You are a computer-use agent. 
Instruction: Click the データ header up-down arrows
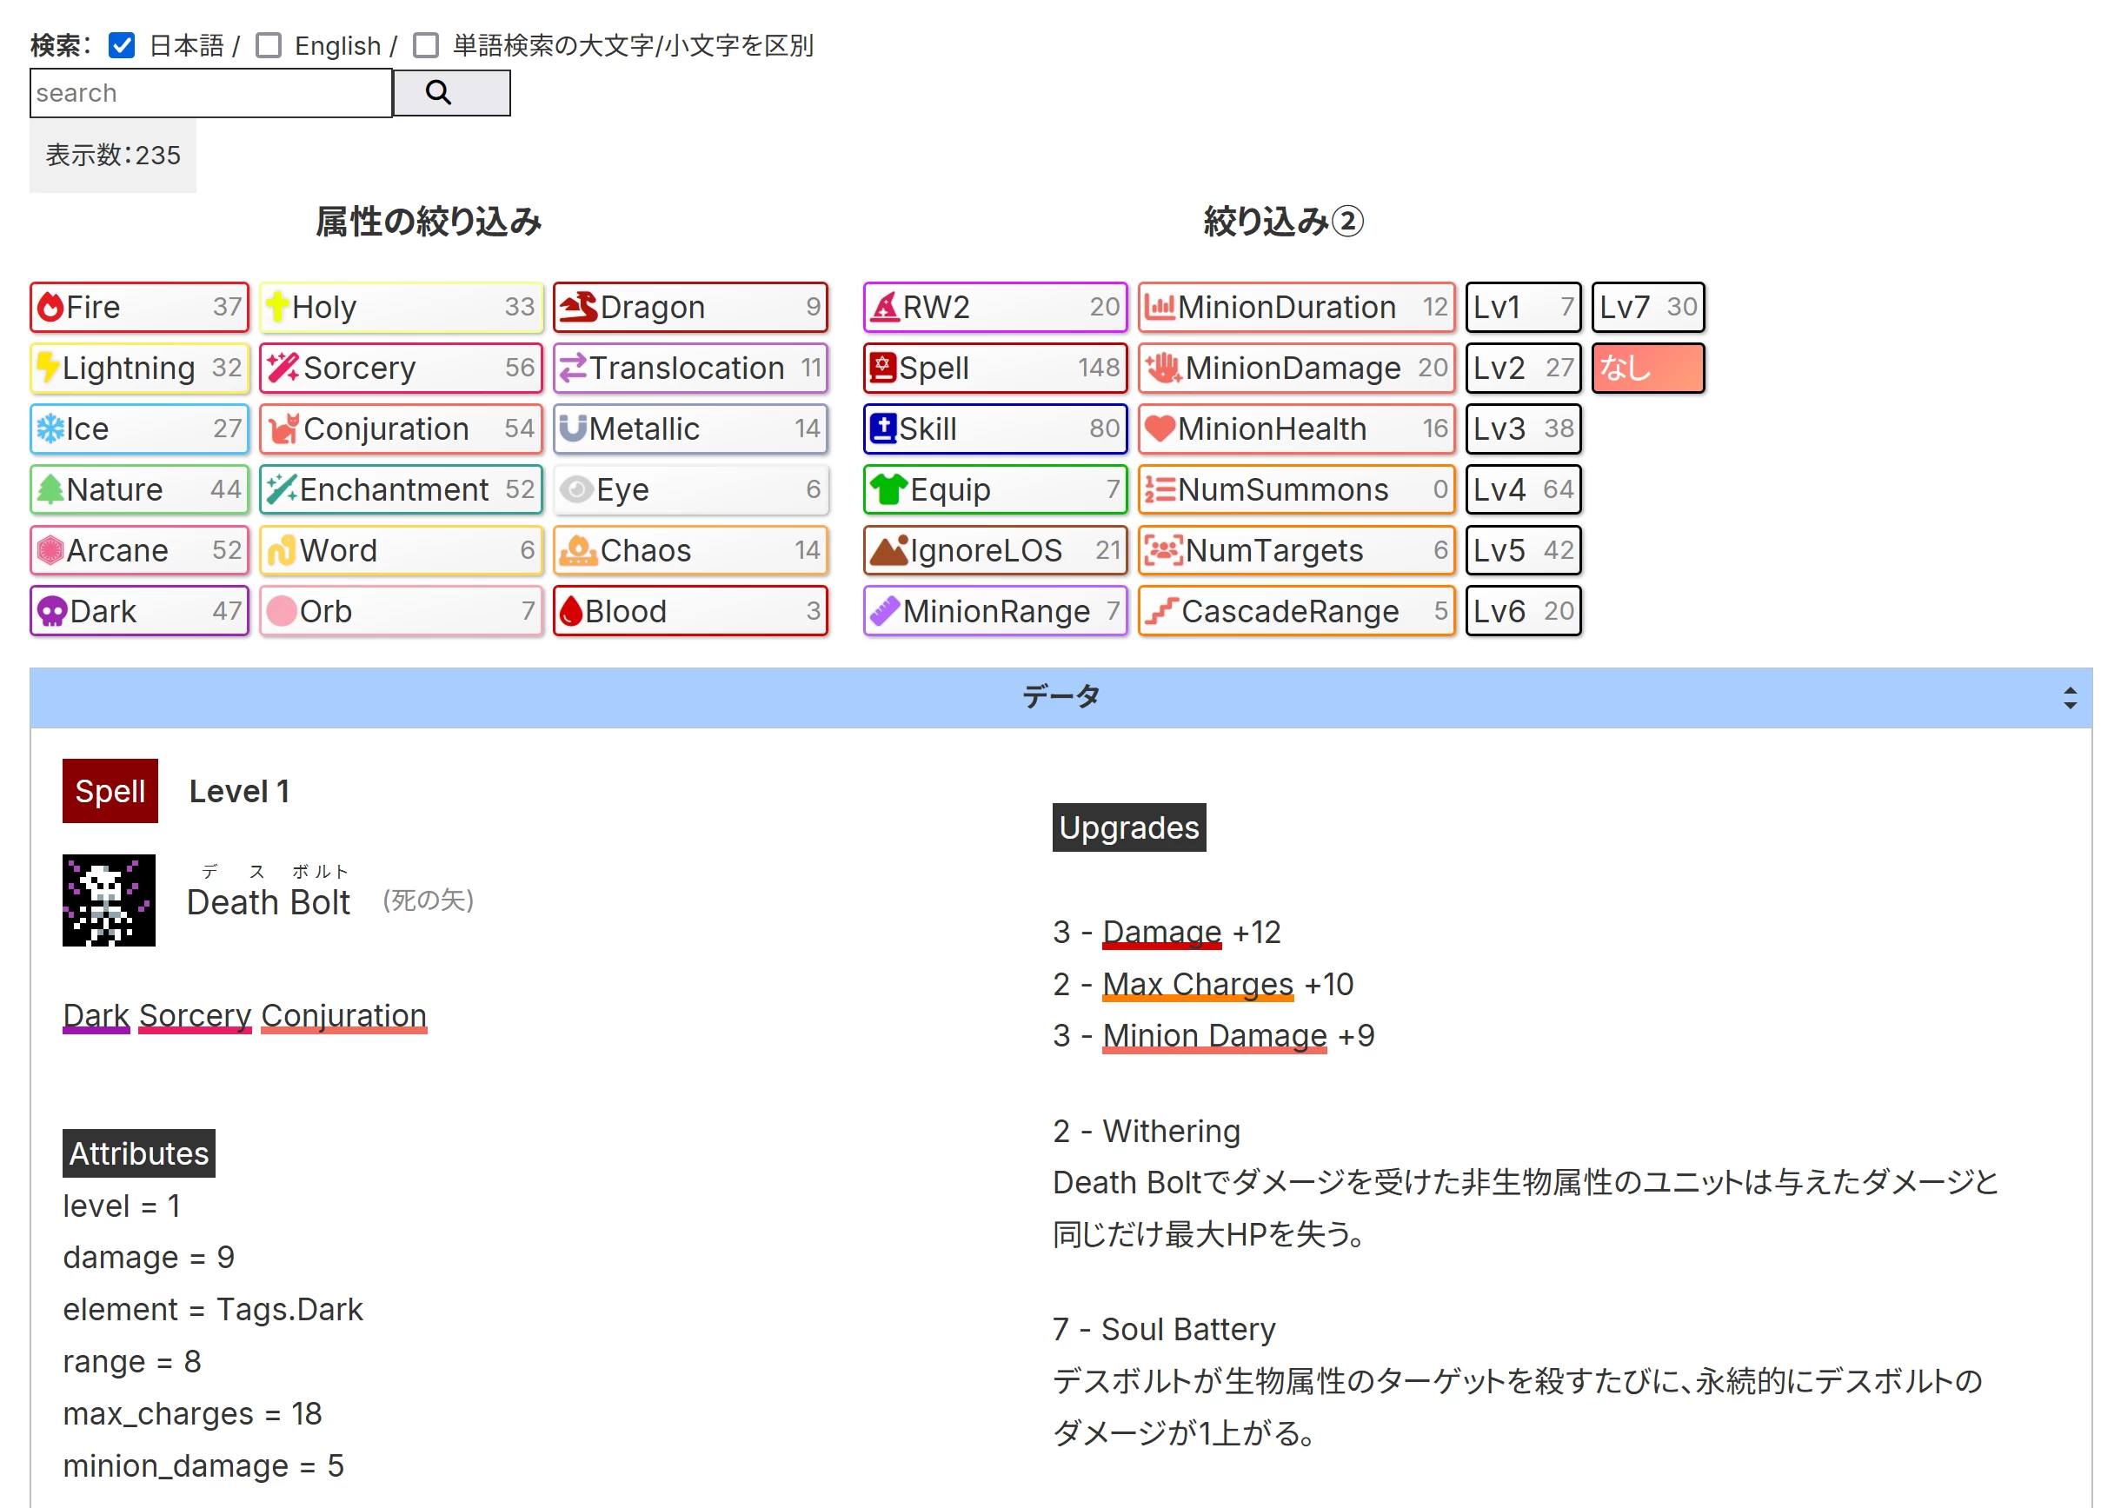(2069, 698)
